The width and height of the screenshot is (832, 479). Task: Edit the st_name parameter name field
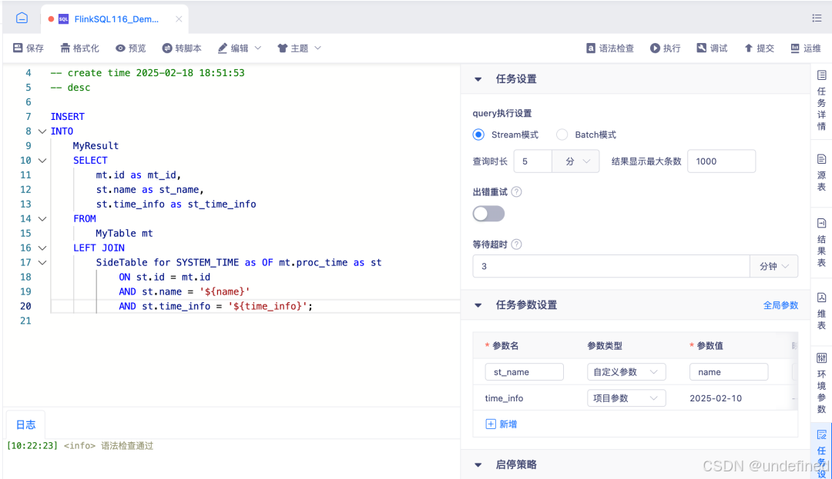(x=525, y=372)
